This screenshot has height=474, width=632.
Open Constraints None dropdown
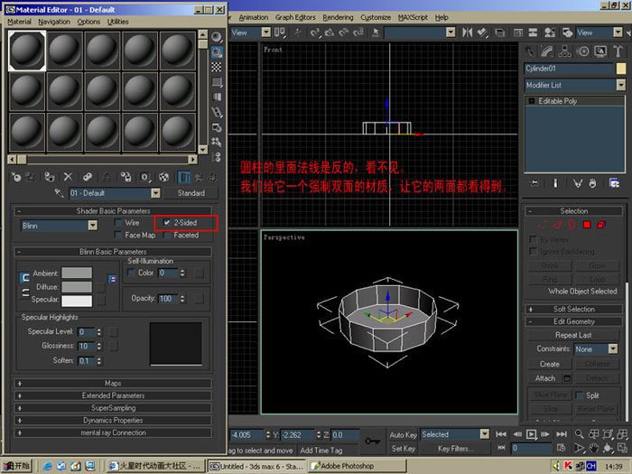(613, 349)
